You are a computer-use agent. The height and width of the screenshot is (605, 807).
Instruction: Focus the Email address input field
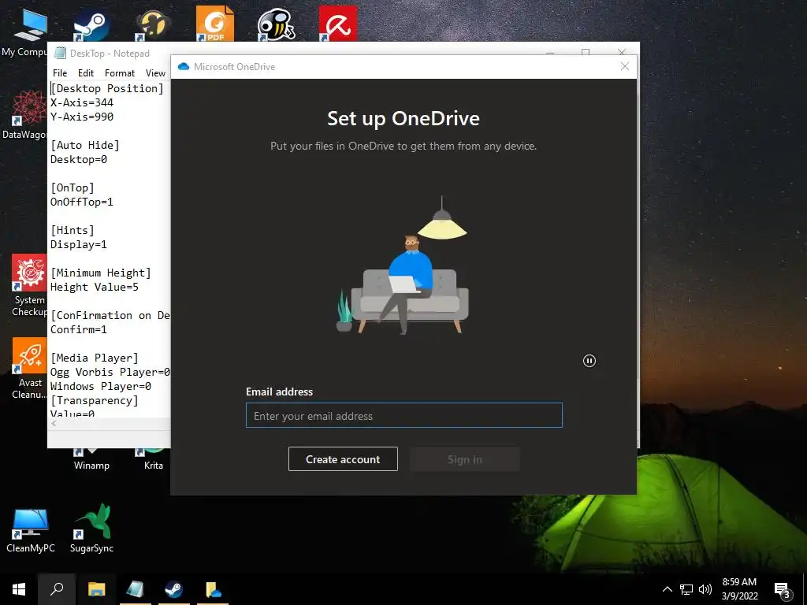pyautogui.click(x=404, y=415)
